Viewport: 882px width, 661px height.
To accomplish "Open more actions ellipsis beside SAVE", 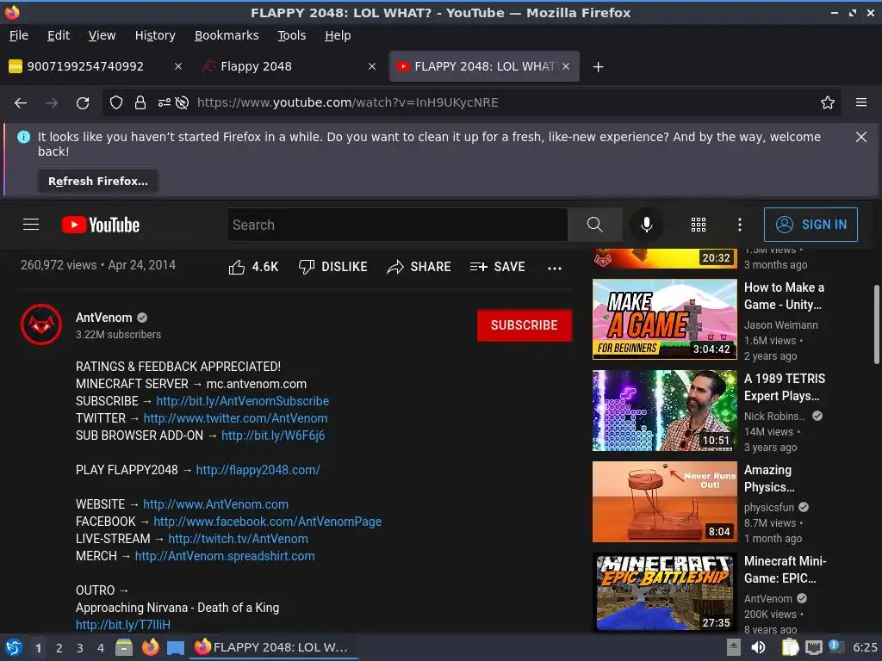I will pos(555,269).
